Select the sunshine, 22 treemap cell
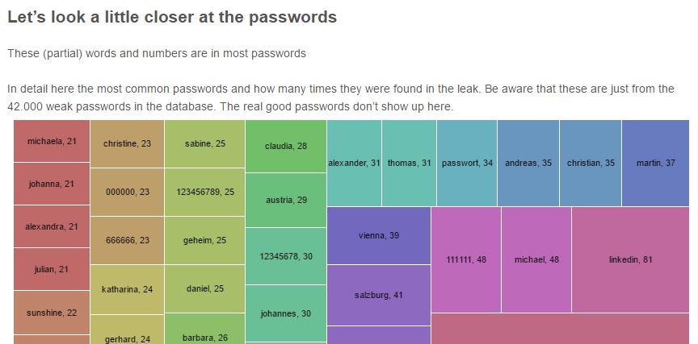This screenshot has width=698, height=344. (52, 313)
